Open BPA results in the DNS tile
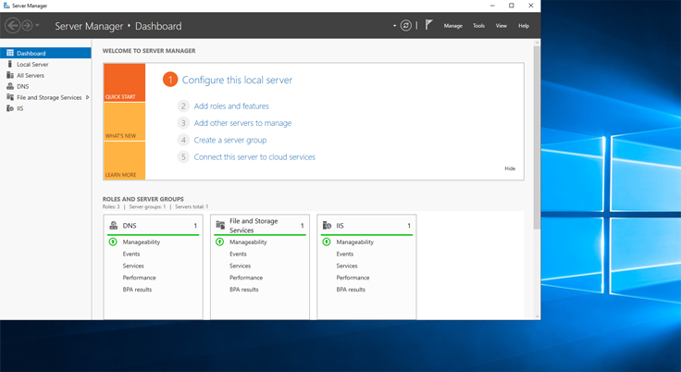This screenshot has height=372, width=681. click(137, 290)
